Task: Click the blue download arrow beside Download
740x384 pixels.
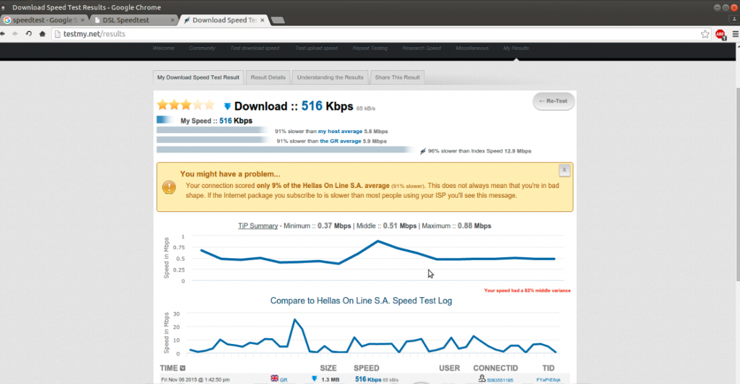Action: 228,107
